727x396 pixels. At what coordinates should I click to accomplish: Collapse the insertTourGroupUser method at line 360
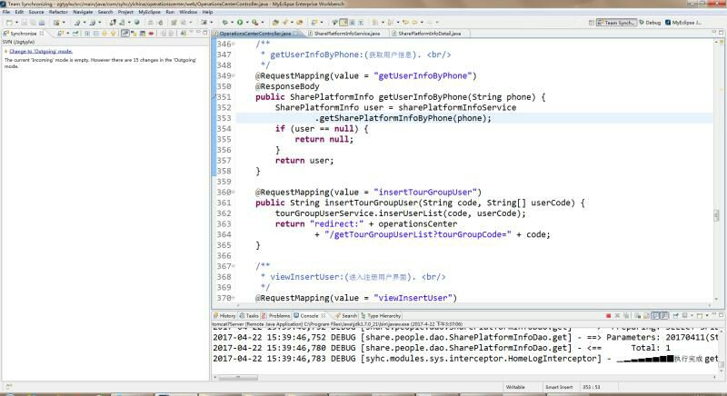234,193
